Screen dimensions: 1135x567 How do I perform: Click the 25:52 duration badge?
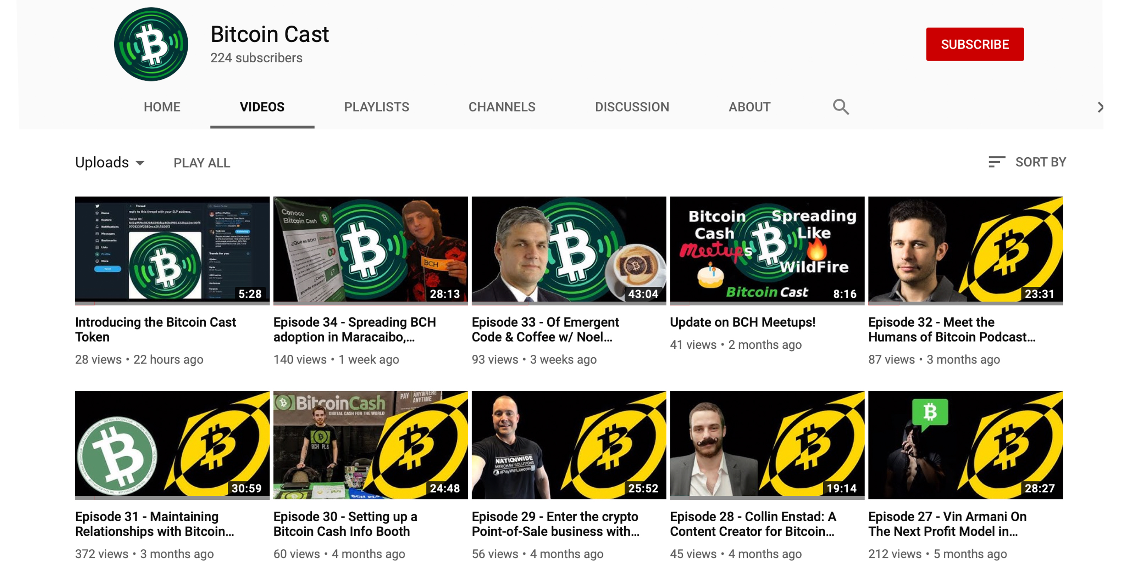coord(643,488)
